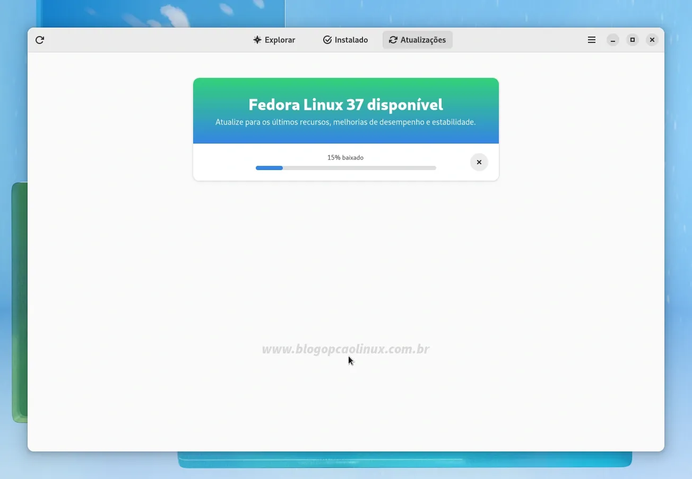
Task: Minimize the Software window
Action: coord(613,40)
